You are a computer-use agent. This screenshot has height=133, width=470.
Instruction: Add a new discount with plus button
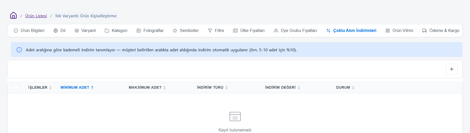pos(452,69)
